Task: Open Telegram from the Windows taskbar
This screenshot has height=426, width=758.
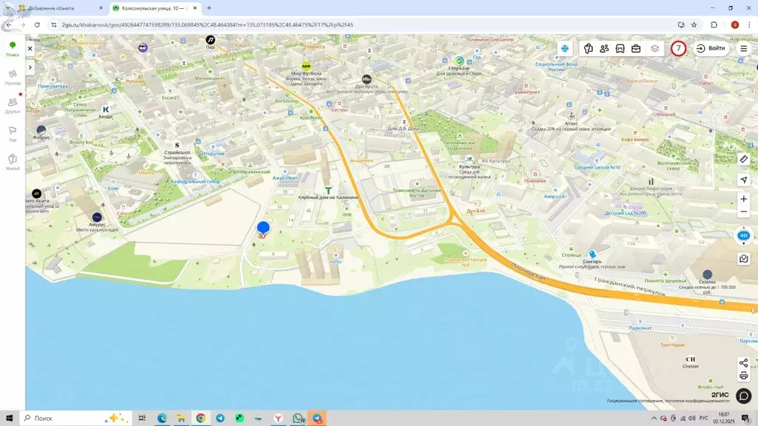Action: pyautogui.click(x=220, y=418)
